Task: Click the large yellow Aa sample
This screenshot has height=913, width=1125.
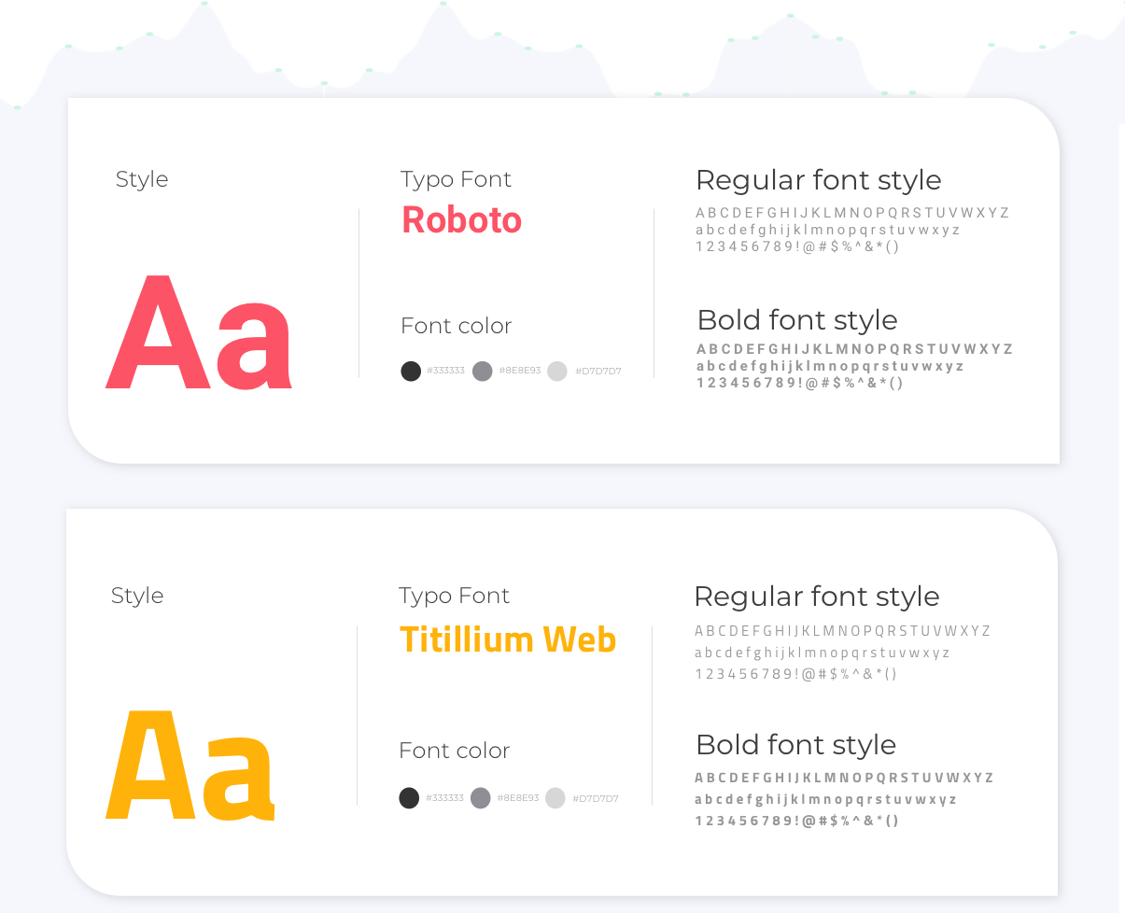Action: click(x=190, y=765)
